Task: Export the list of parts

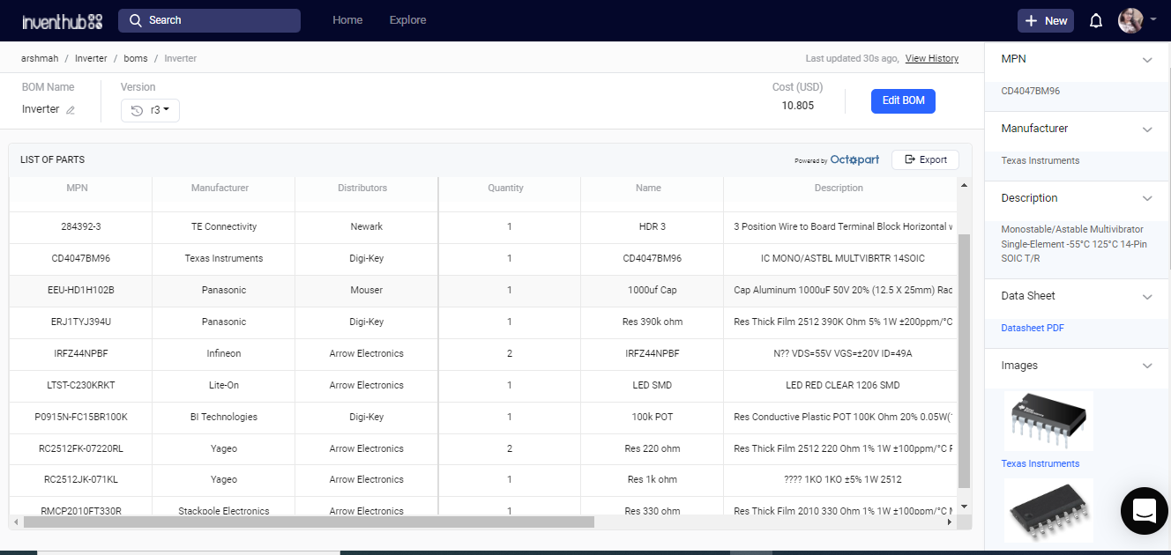Action: click(925, 159)
